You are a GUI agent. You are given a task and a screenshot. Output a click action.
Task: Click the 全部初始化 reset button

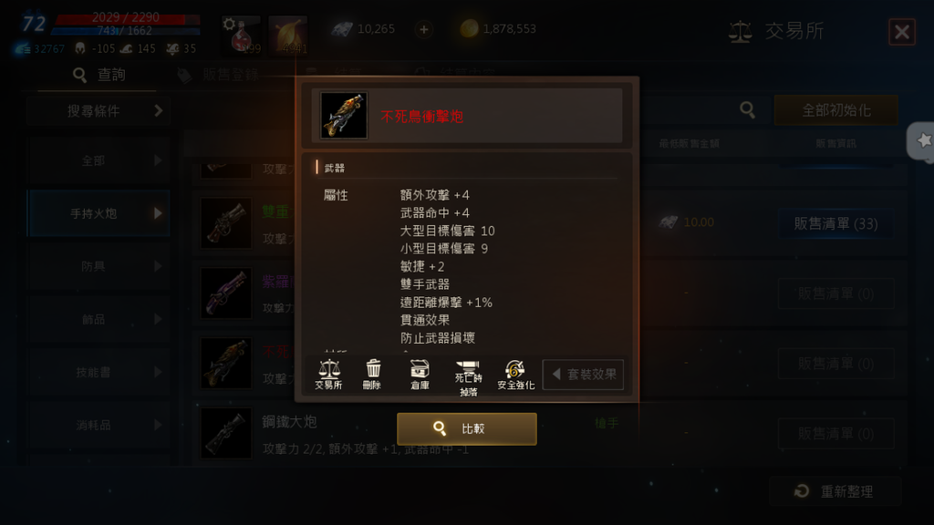point(835,110)
